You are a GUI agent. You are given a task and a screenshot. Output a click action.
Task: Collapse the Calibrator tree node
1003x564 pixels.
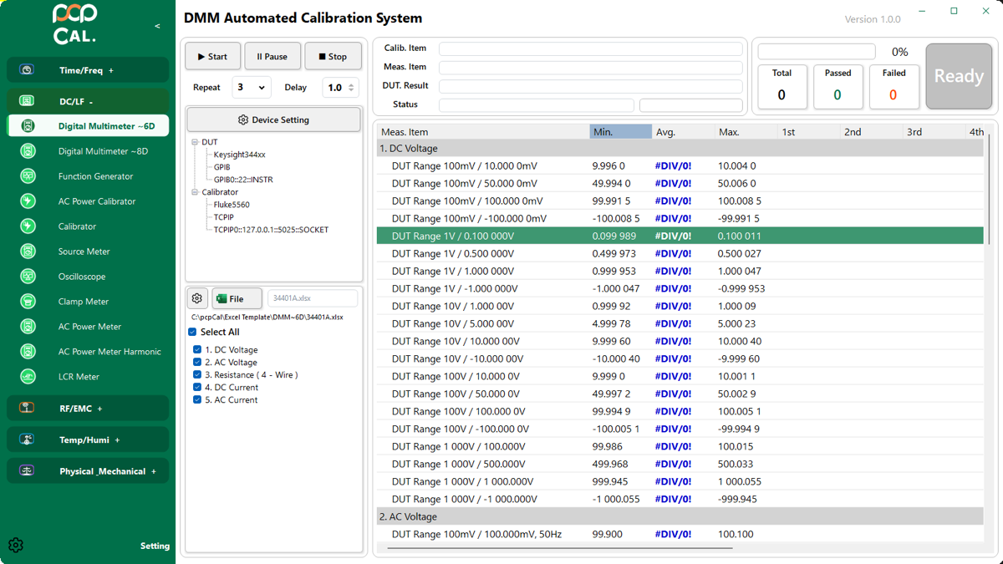click(195, 192)
